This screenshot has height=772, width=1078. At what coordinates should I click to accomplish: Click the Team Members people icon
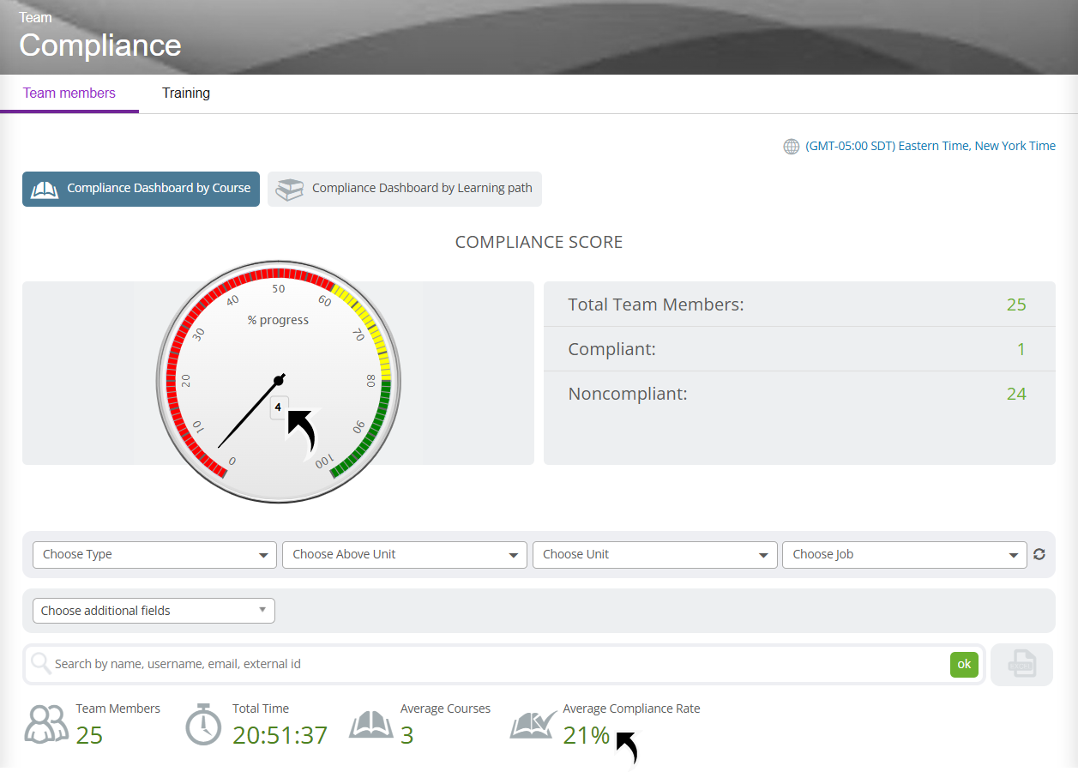coord(46,724)
